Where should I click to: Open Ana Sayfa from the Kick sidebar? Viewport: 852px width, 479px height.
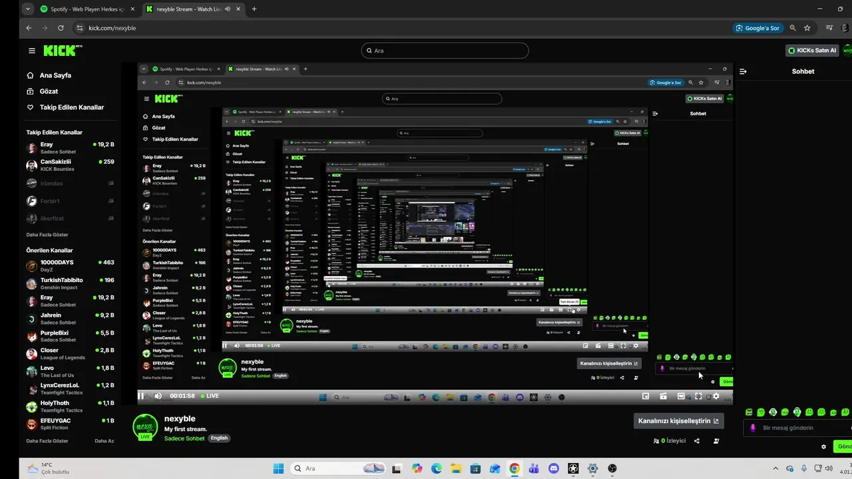click(x=55, y=75)
